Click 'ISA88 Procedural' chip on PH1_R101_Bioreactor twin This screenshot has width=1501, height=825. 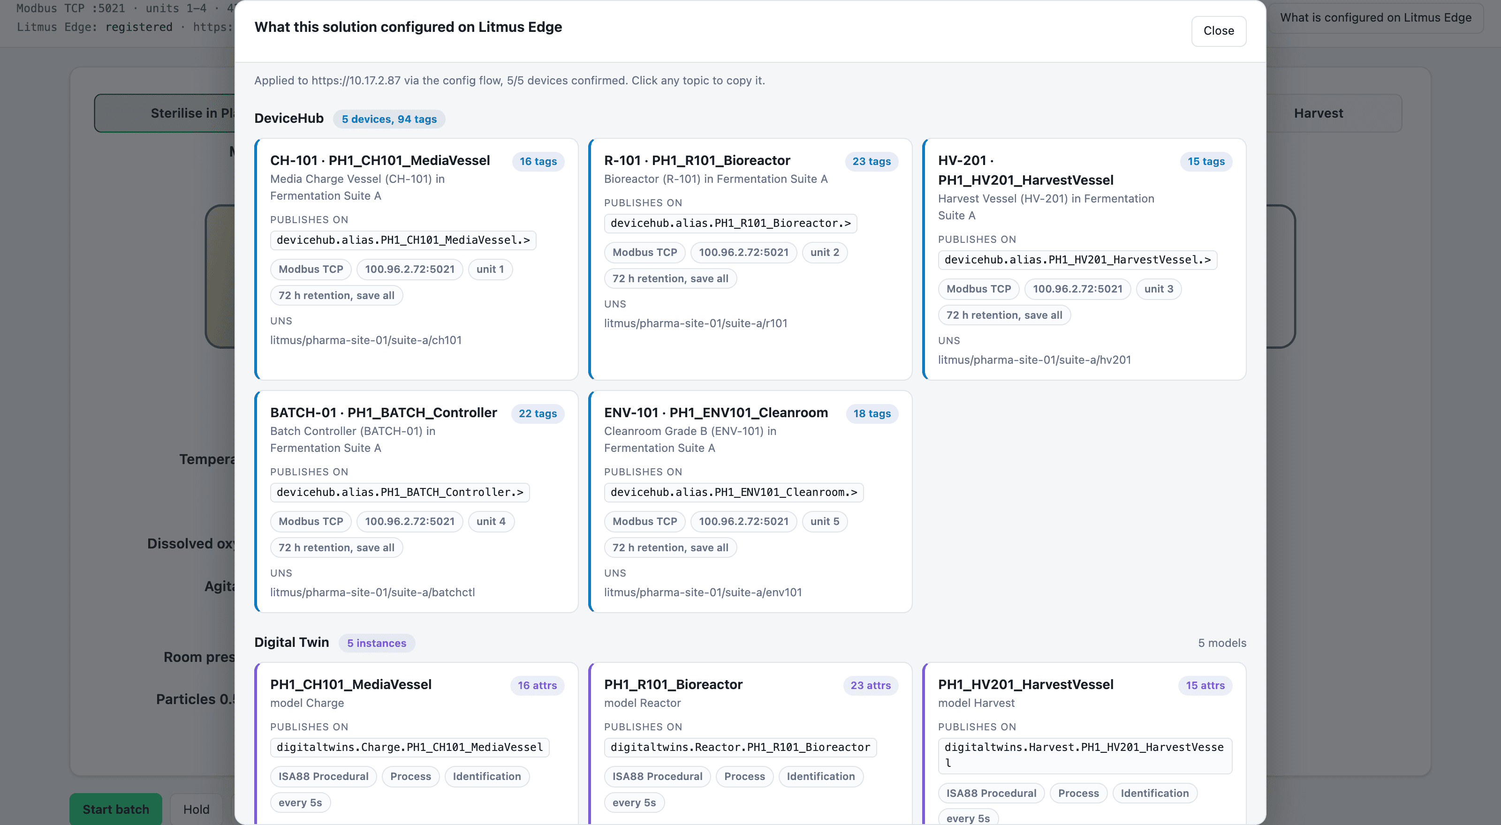pos(657,776)
